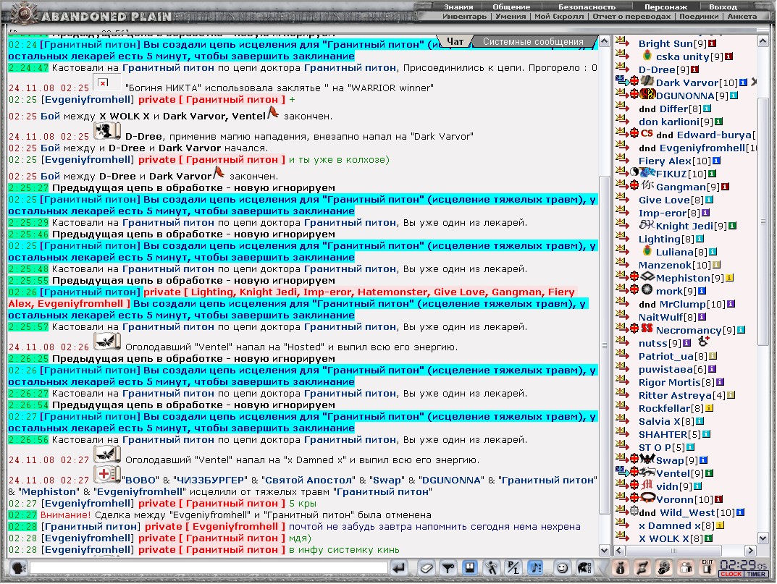Click the user list vertical scrollbar thumb
Image resolution: width=777 pixels, height=584 pixels.
click(x=763, y=221)
